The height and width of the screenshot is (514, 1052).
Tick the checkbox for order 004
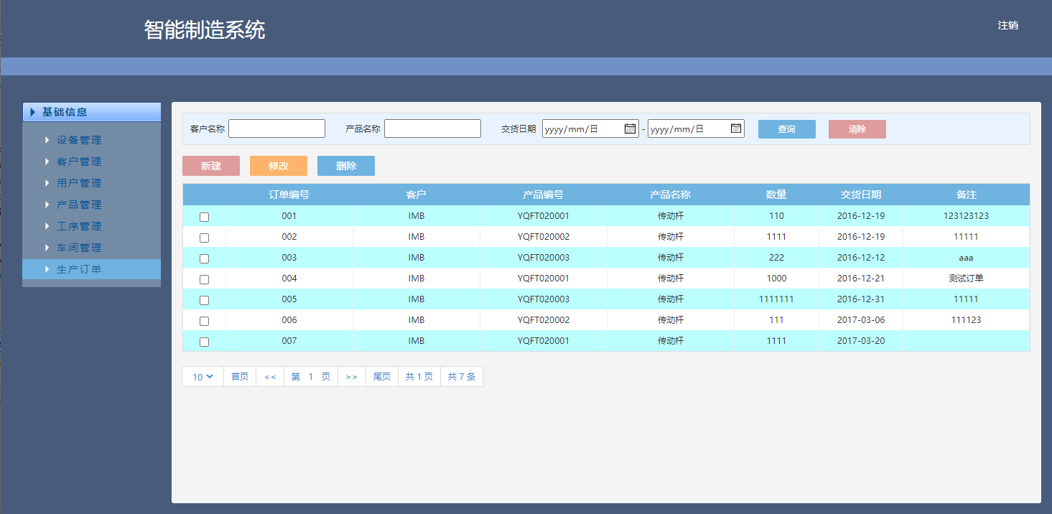(x=204, y=279)
